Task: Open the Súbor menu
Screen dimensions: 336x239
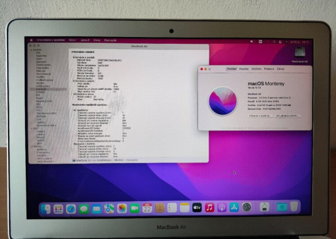Action: 72,40
